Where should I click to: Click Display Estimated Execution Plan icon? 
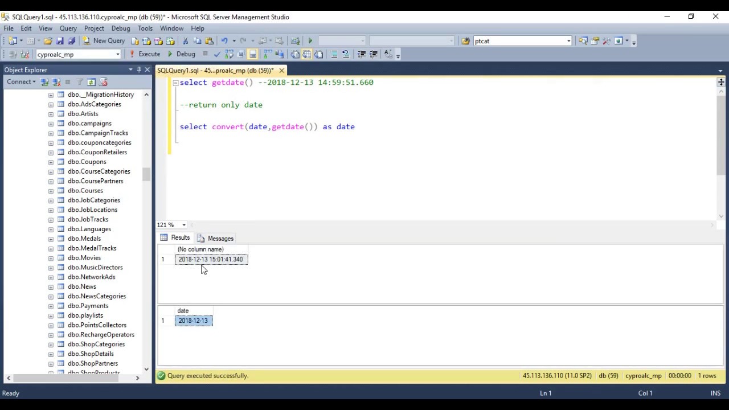pyautogui.click(x=229, y=55)
